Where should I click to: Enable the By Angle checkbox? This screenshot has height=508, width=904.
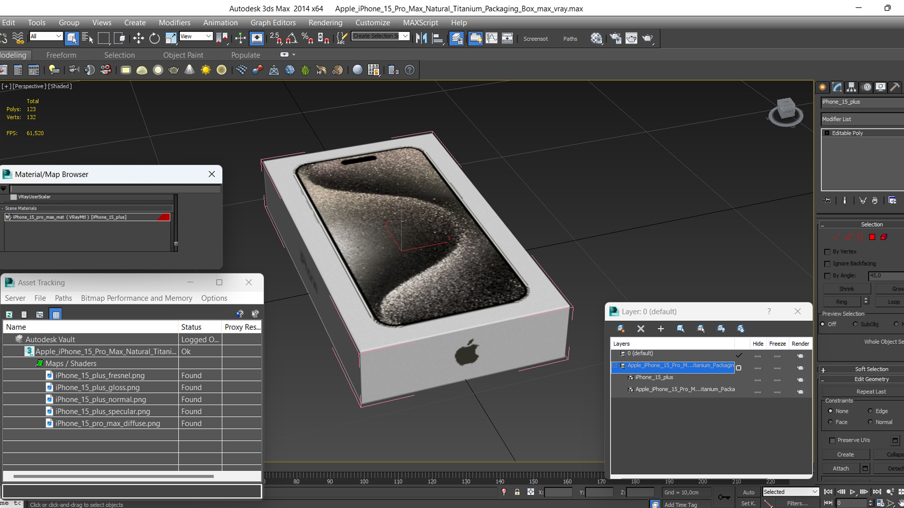click(827, 276)
